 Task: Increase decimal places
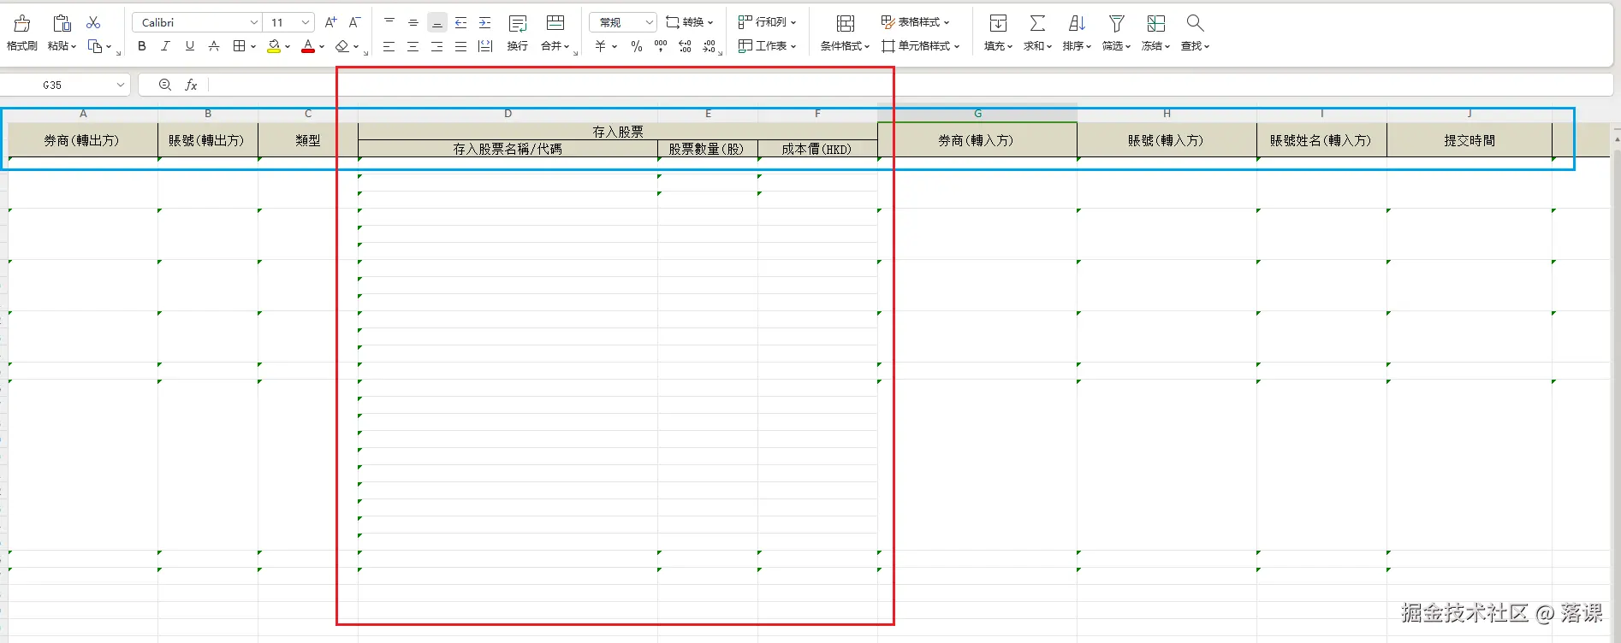[685, 46]
